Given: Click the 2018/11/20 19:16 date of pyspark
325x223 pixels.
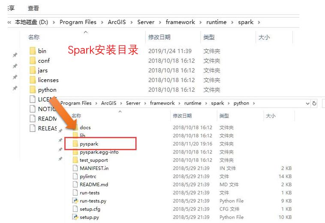Looking at the screenshot, I should click(x=193, y=144).
